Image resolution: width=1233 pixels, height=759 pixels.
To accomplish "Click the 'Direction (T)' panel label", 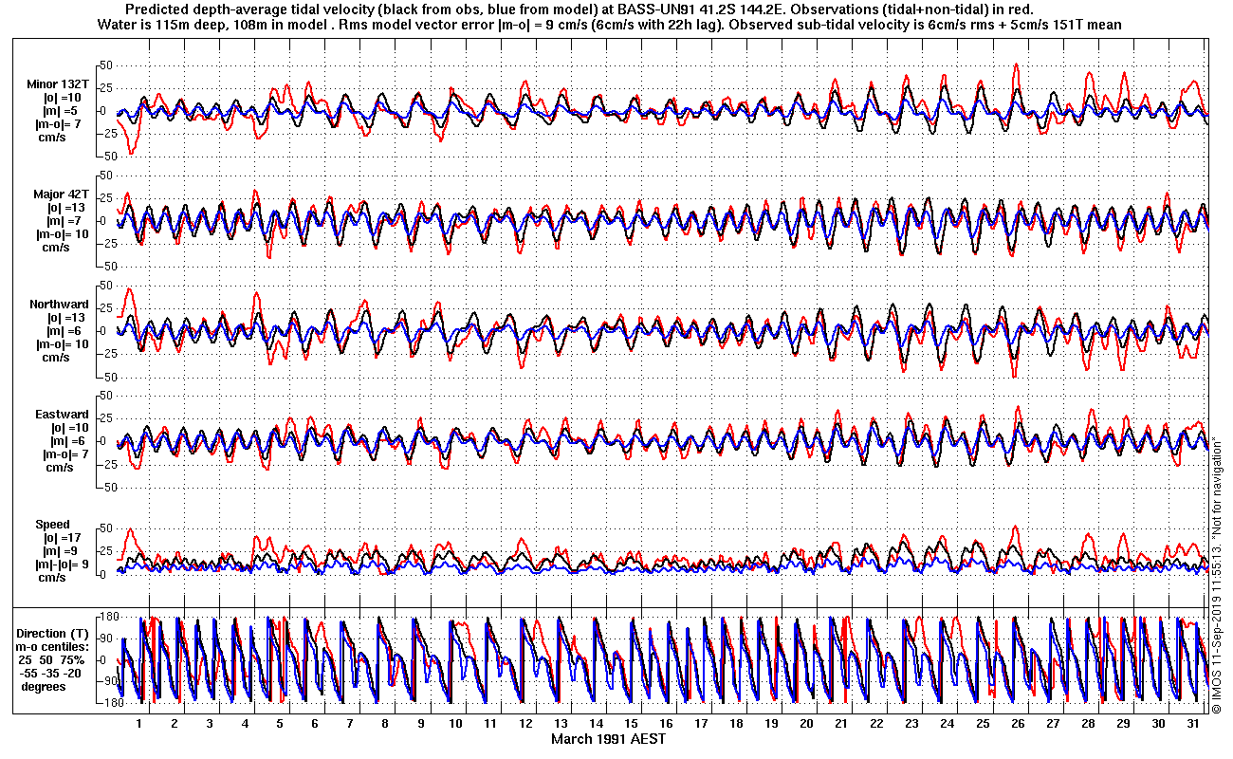I will point(54,633).
